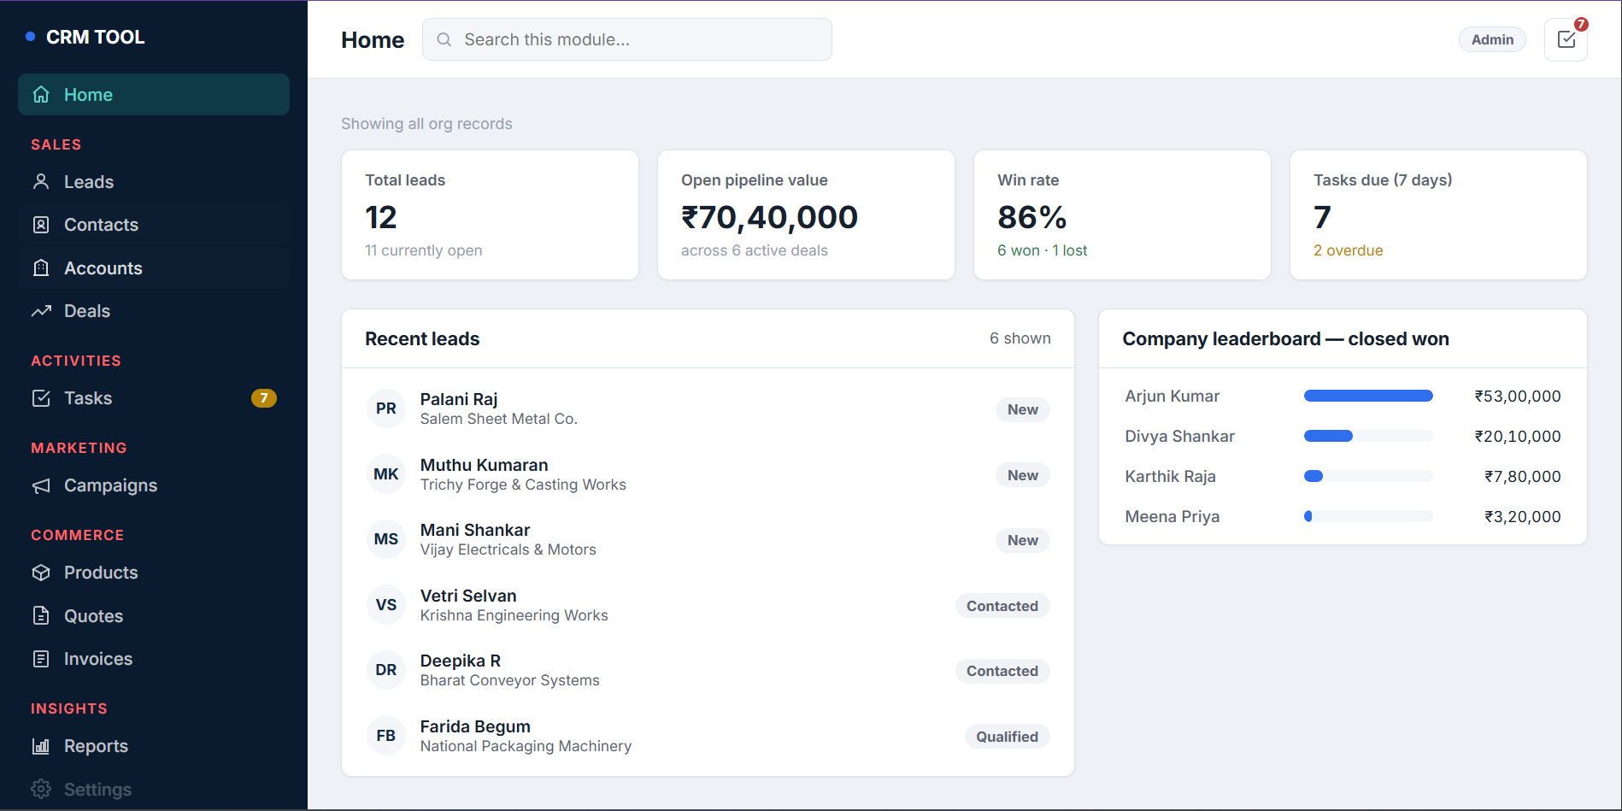Viewport: 1622px width, 811px height.
Task: Click the Tasks badge showing 7
Action: point(263,398)
